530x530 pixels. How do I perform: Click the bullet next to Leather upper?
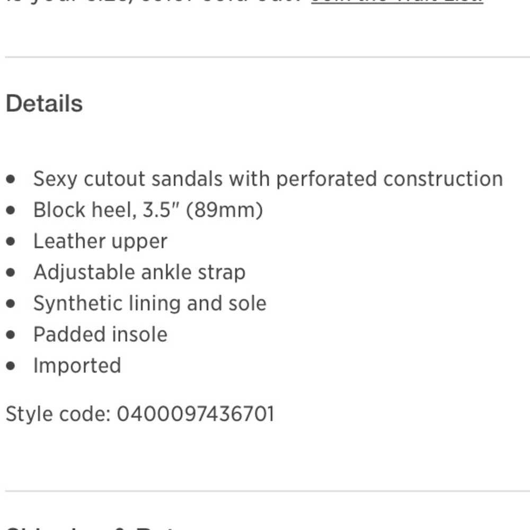tap(11, 242)
